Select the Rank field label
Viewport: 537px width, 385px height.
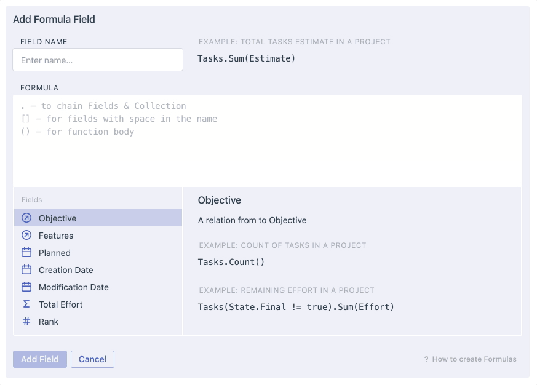pos(49,322)
